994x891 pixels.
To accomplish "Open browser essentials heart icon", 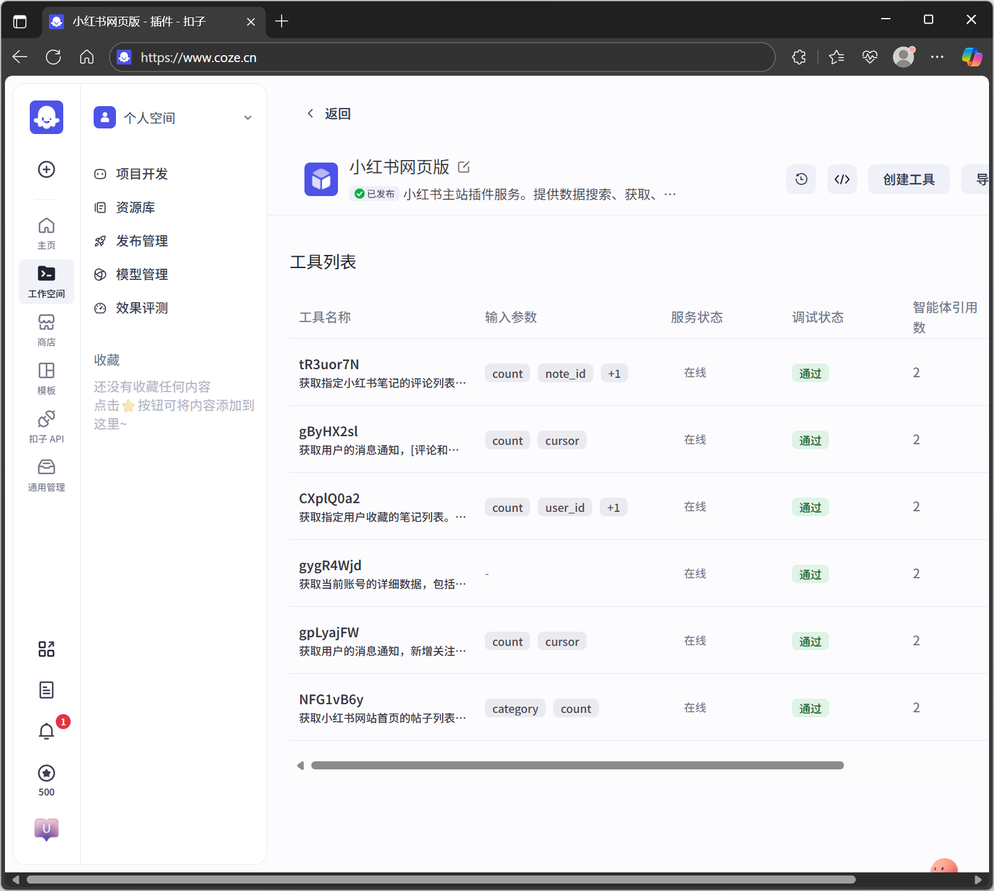I will [x=870, y=57].
